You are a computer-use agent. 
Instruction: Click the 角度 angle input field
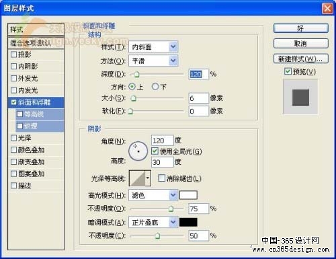pyautogui.click(x=163, y=141)
